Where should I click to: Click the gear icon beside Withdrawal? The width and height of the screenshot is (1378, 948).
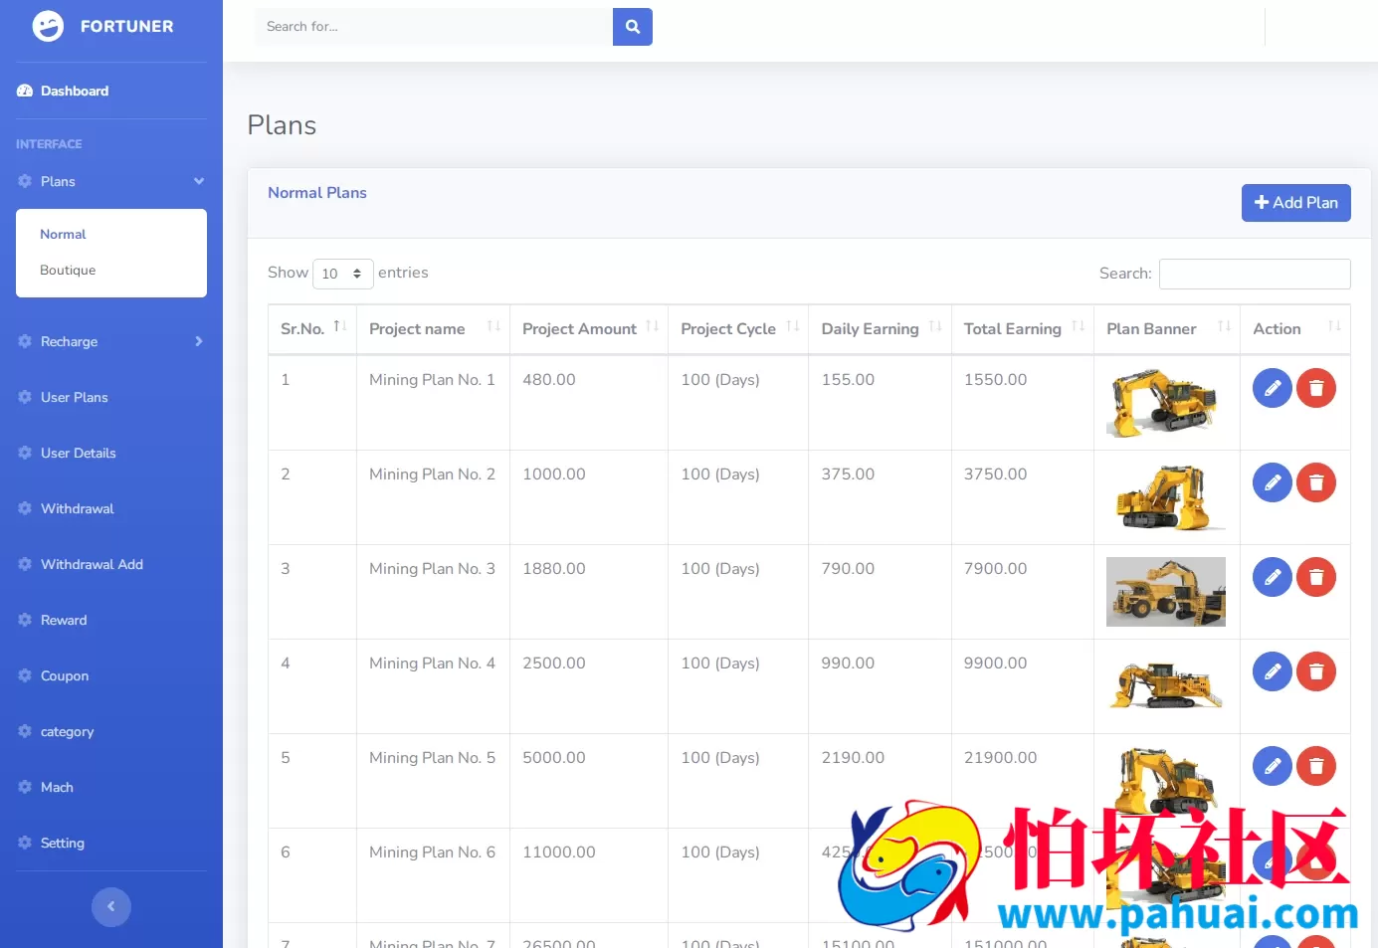coord(25,508)
